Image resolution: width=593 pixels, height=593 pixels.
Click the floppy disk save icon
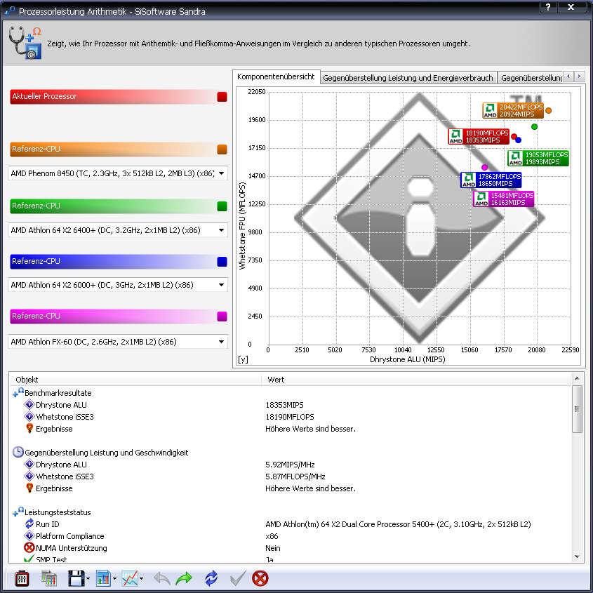(76, 578)
